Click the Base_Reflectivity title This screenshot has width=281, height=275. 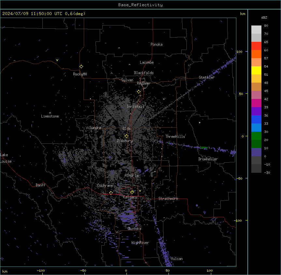coord(140,5)
